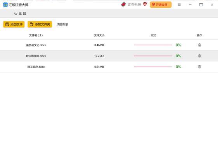Image resolution: width=218 pixels, height=155 pixels.
Task: Delete the 秋天的图画.docx file with trash icon
Action: click(x=199, y=56)
